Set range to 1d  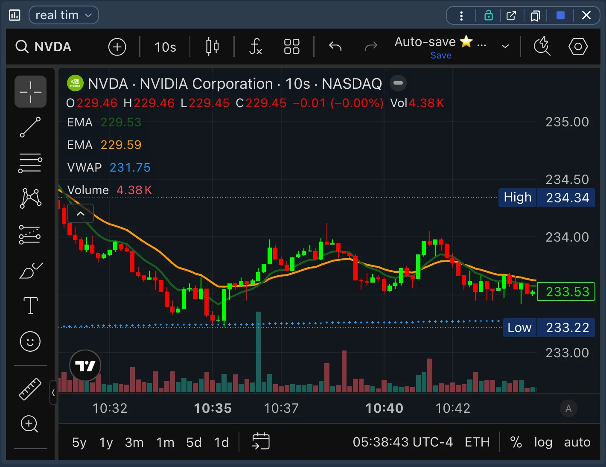point(221,442)
